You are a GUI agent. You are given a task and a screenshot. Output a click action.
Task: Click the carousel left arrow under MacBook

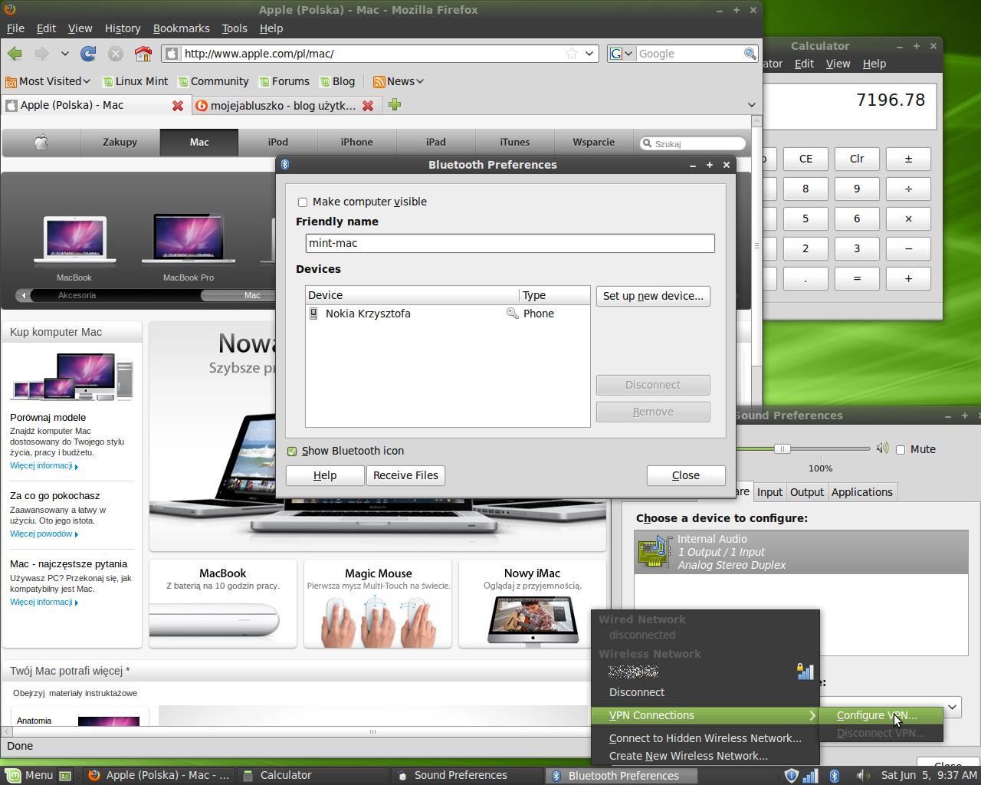pos(24,295)
